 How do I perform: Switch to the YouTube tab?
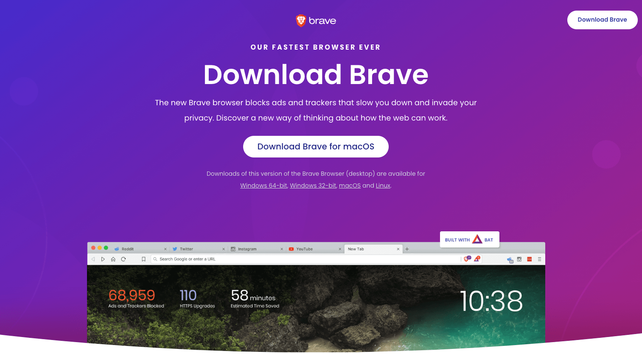pos(314,249)
